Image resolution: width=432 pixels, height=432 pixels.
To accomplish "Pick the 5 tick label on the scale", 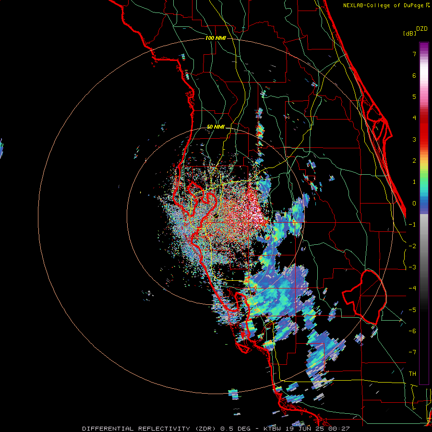I will pos(414,96).
